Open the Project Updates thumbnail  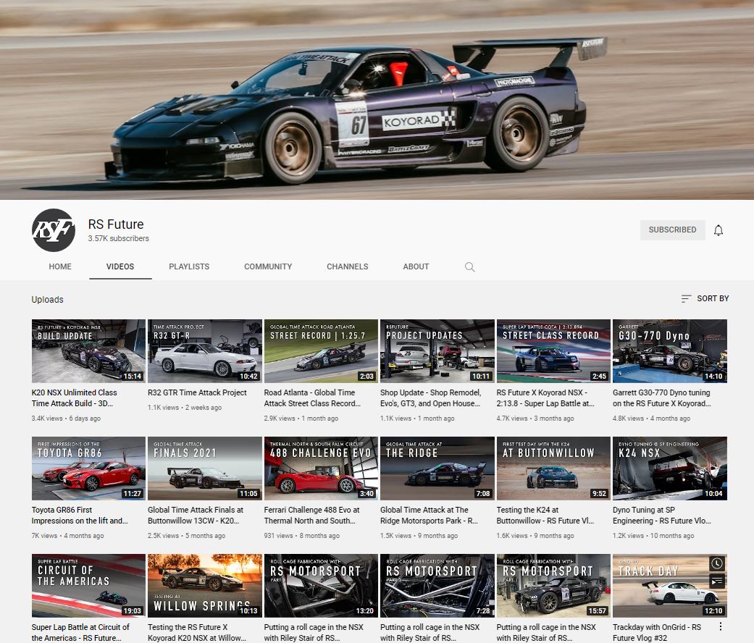437,350
